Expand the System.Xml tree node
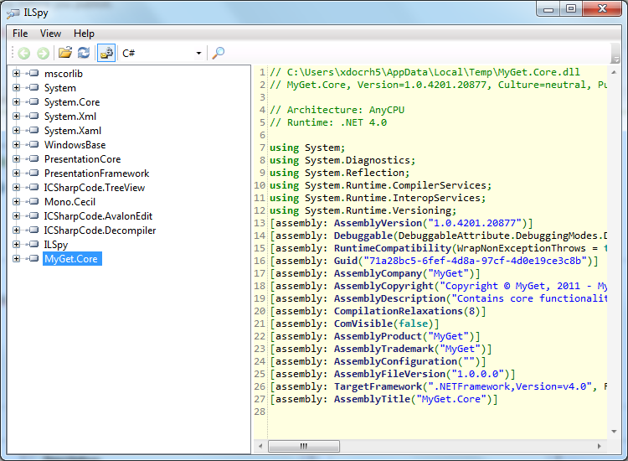 [x=16, y=117]
